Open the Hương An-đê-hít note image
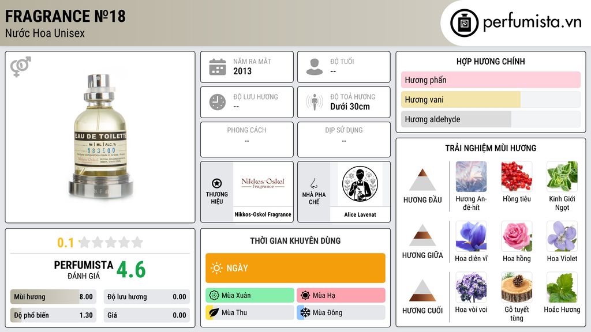This screenshot has height=332, width=591. pos(471,176)
